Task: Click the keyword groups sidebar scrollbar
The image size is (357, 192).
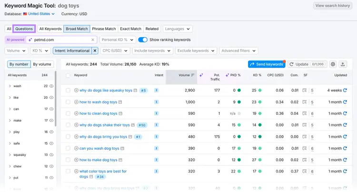Action: (x=55, y=99)
